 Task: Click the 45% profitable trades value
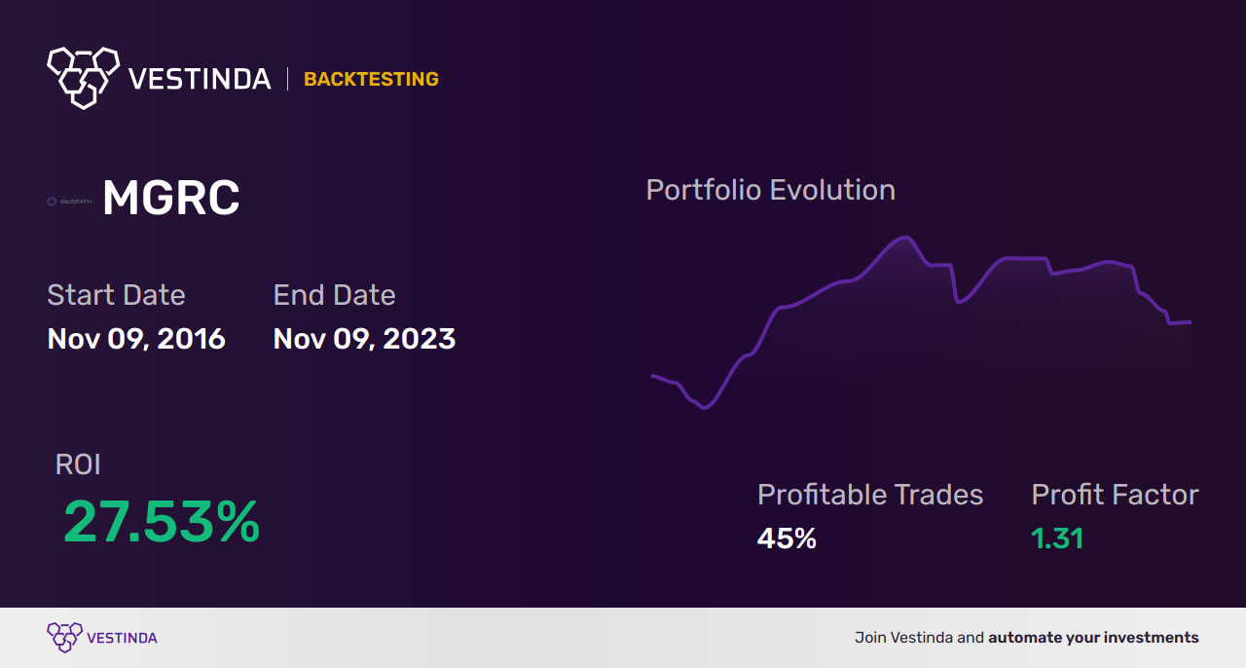787,538
